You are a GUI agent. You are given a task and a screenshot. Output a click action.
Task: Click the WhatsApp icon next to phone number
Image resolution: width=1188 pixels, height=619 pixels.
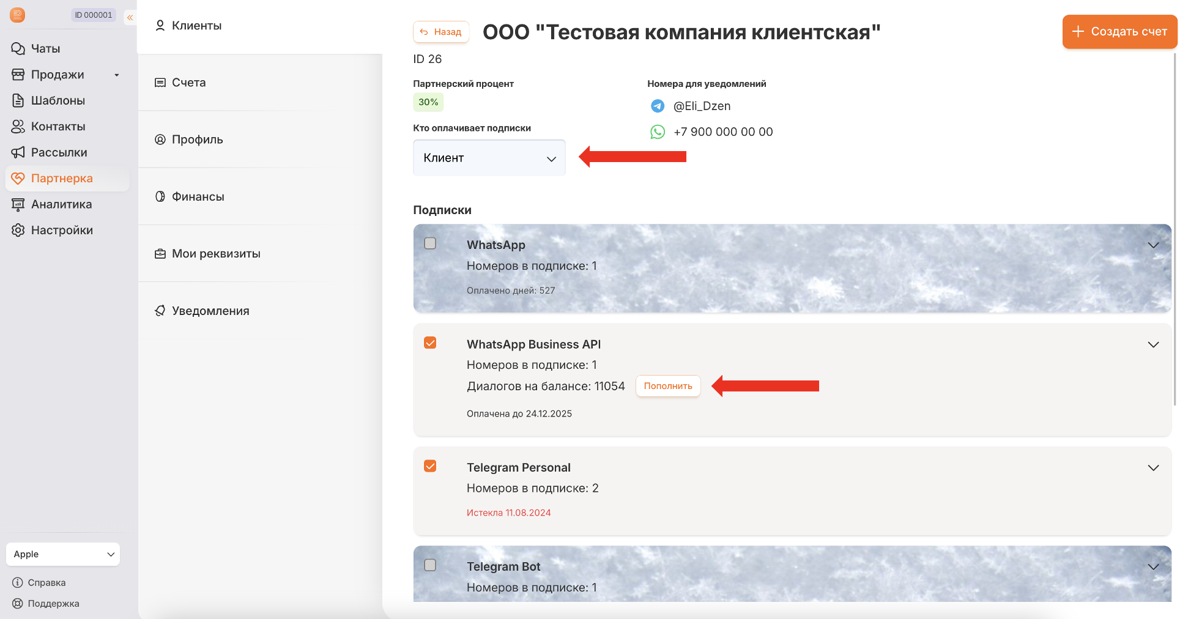point(658,132)
